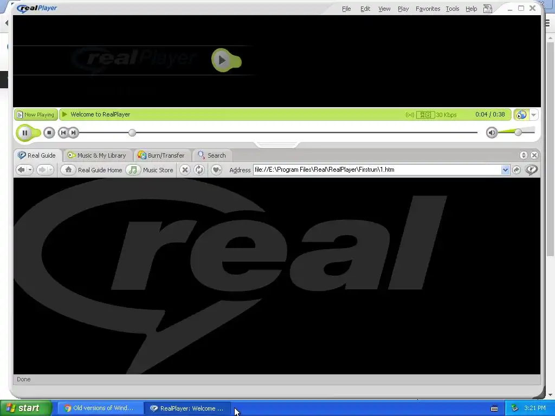Click the 3:21 PM clock
Screen dimensions: 555x416
[x=535, y=408]
